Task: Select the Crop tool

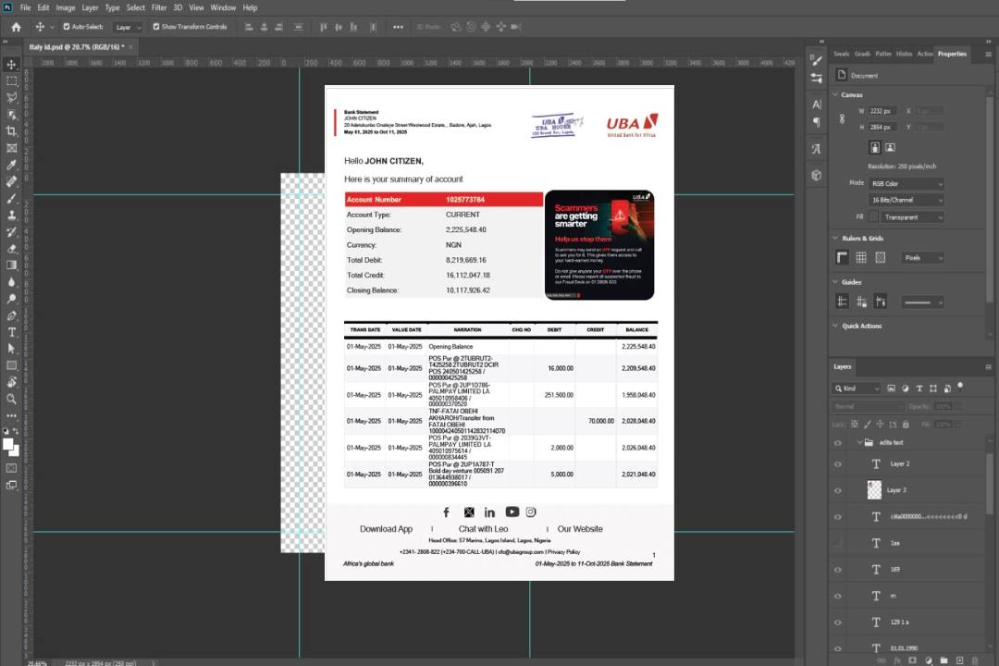Action: [x=11, y=131]
